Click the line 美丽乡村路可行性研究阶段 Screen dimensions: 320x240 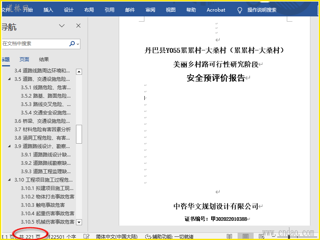(216, 64)
